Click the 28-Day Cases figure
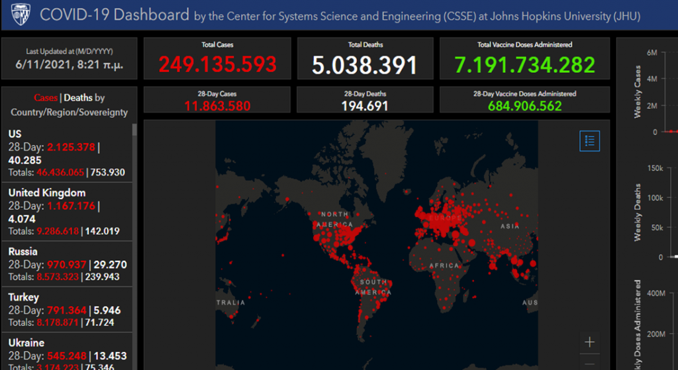 coord(217,105)
